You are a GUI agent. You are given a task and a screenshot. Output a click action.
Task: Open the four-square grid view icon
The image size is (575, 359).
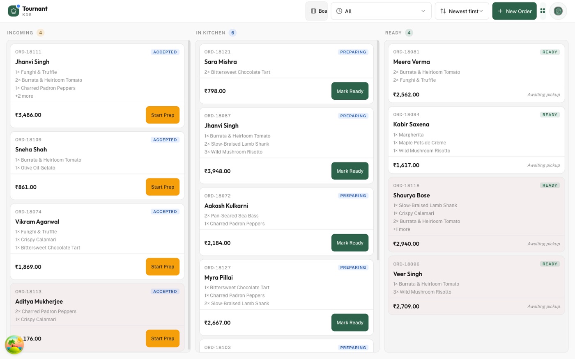[x=543, y=11]
